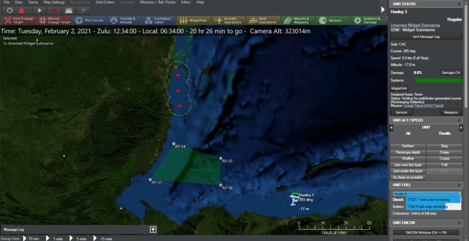The width and height of the screenshot is (469, 241).
Task: Collapse the Unit Status panel
Action: click(x=460, y=5)
